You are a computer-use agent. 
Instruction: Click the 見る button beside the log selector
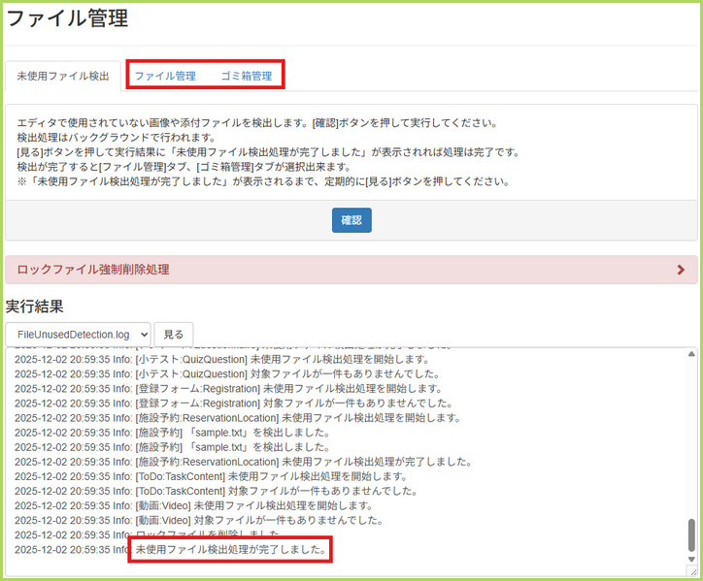[x=173, y=334]
